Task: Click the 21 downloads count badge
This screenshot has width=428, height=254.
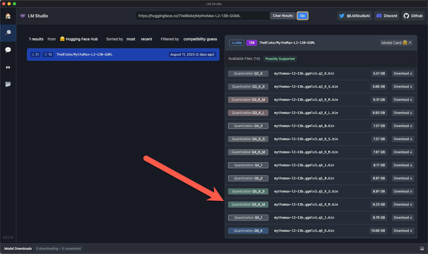Action: coord(35,55)
